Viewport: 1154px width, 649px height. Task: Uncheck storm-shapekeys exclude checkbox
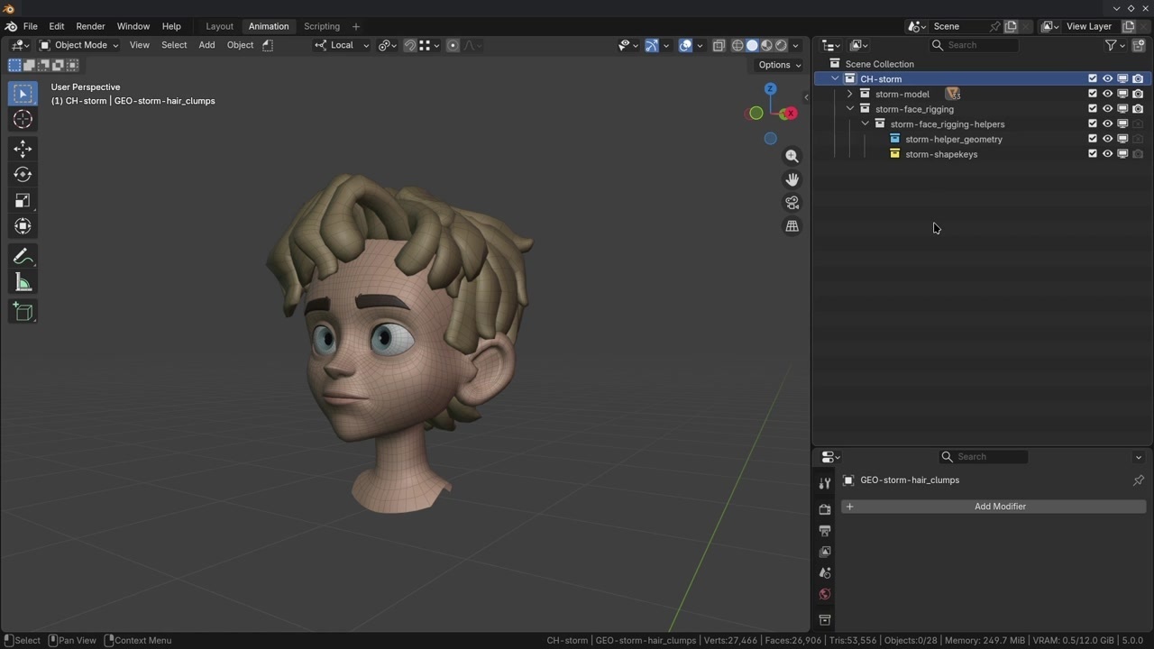(1092, 154)
